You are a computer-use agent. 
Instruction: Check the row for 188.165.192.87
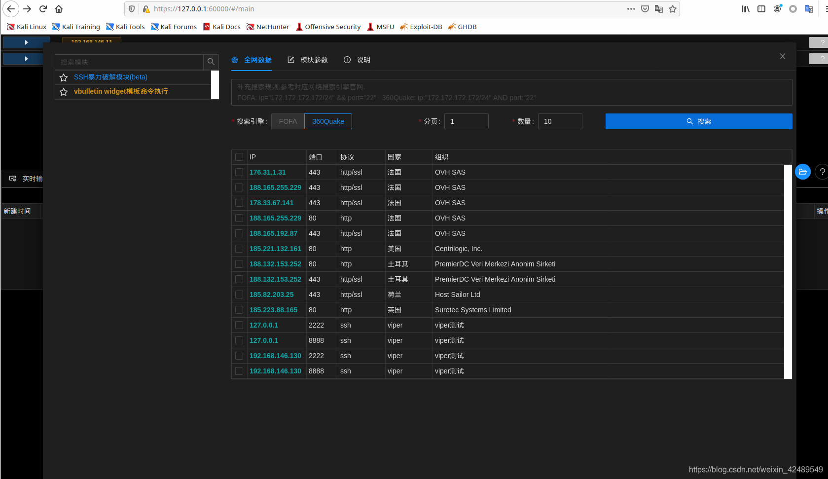click(239, 233)
